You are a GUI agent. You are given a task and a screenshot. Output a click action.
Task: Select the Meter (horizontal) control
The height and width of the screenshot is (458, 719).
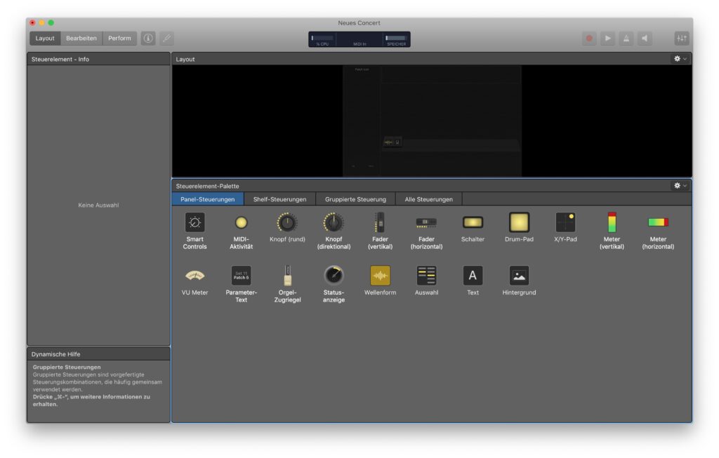(x=658, y=222)
